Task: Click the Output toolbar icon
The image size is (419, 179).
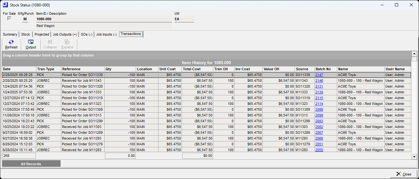Action: (x=31, y=42)
